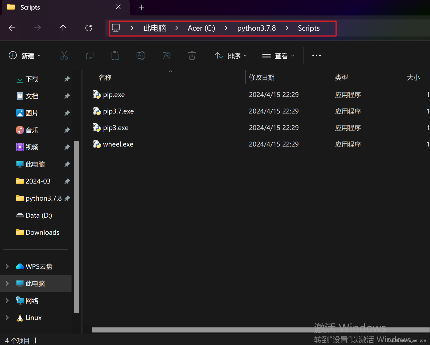
Task: Open the Downloads folder in sidebar
Action: [x=42, y=232]
